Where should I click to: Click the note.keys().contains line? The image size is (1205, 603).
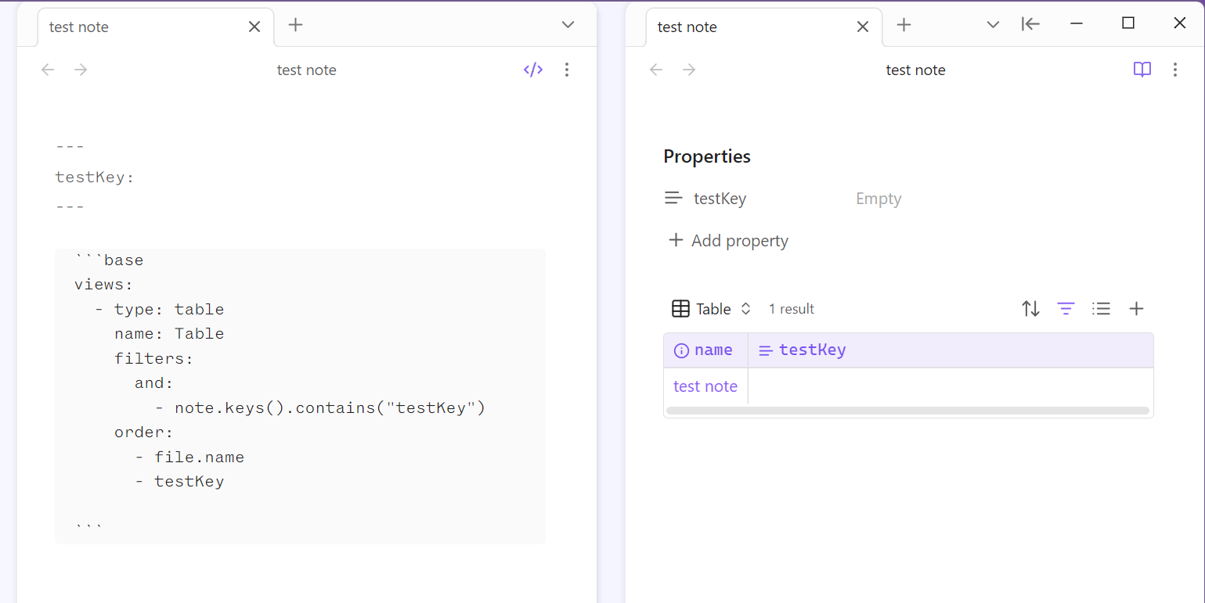(320, 408)
